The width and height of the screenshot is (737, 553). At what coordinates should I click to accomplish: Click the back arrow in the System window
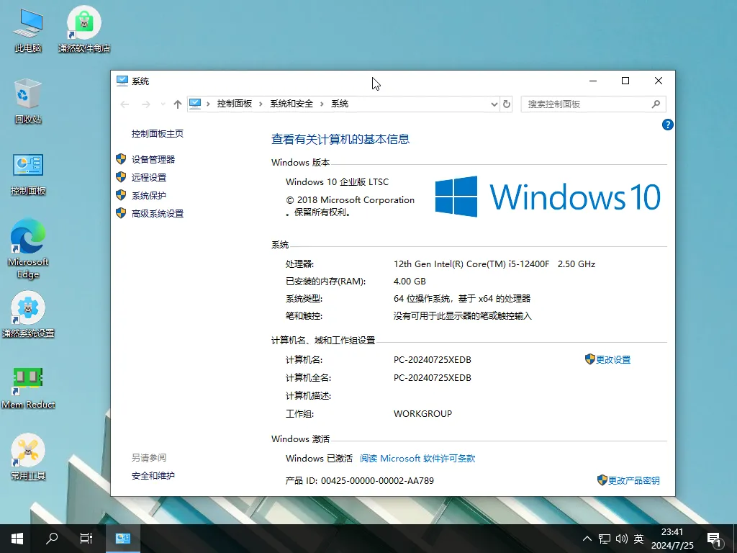click(124, 104)
